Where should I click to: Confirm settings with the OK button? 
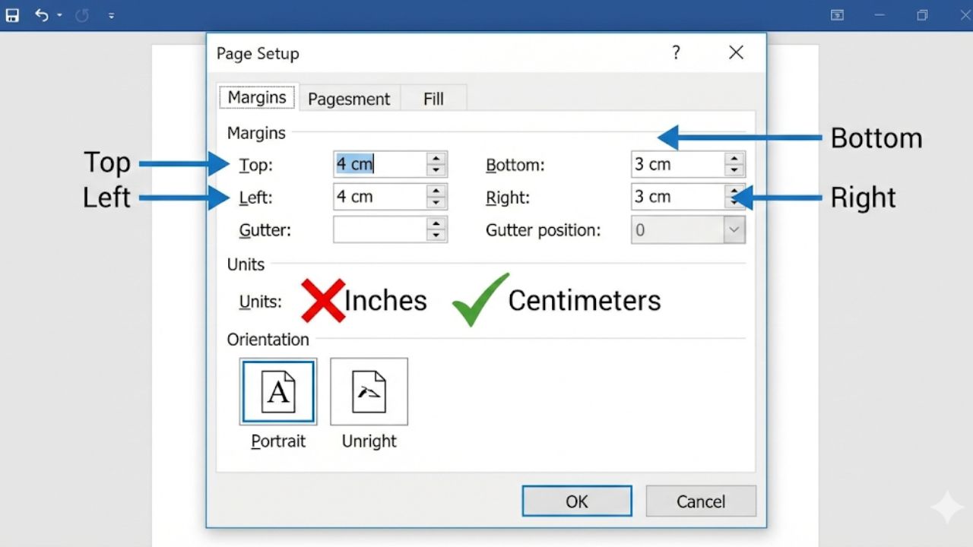coord(576,501)
